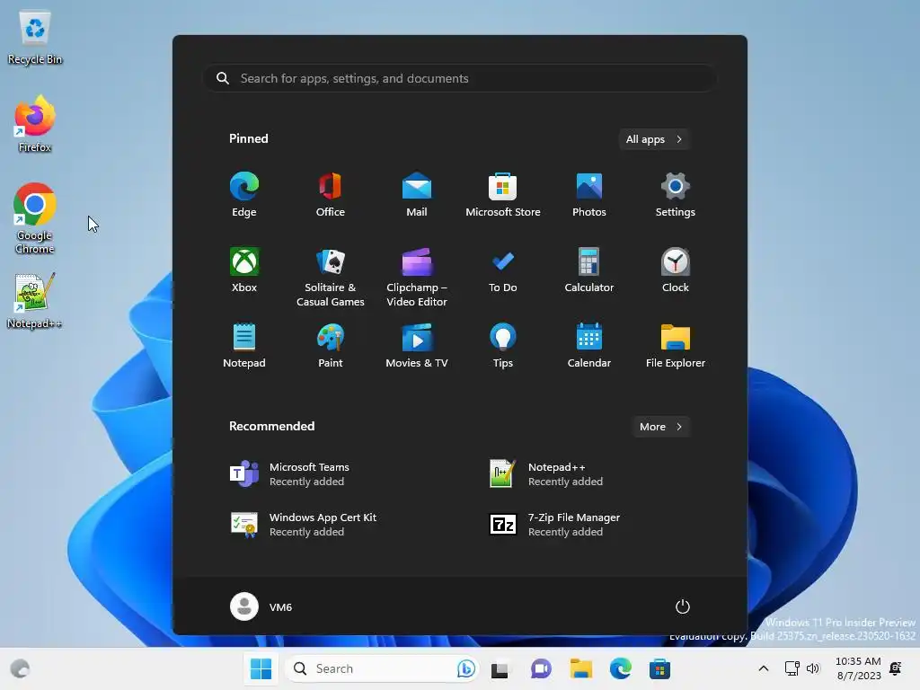920x690 pixels.
Task: Open the widgets icon on the taskbar's left end
Action: coord(20,668)
